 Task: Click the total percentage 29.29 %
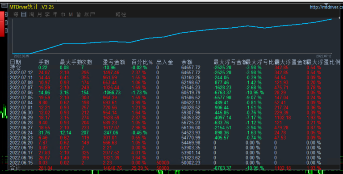[x=140, y=168]
